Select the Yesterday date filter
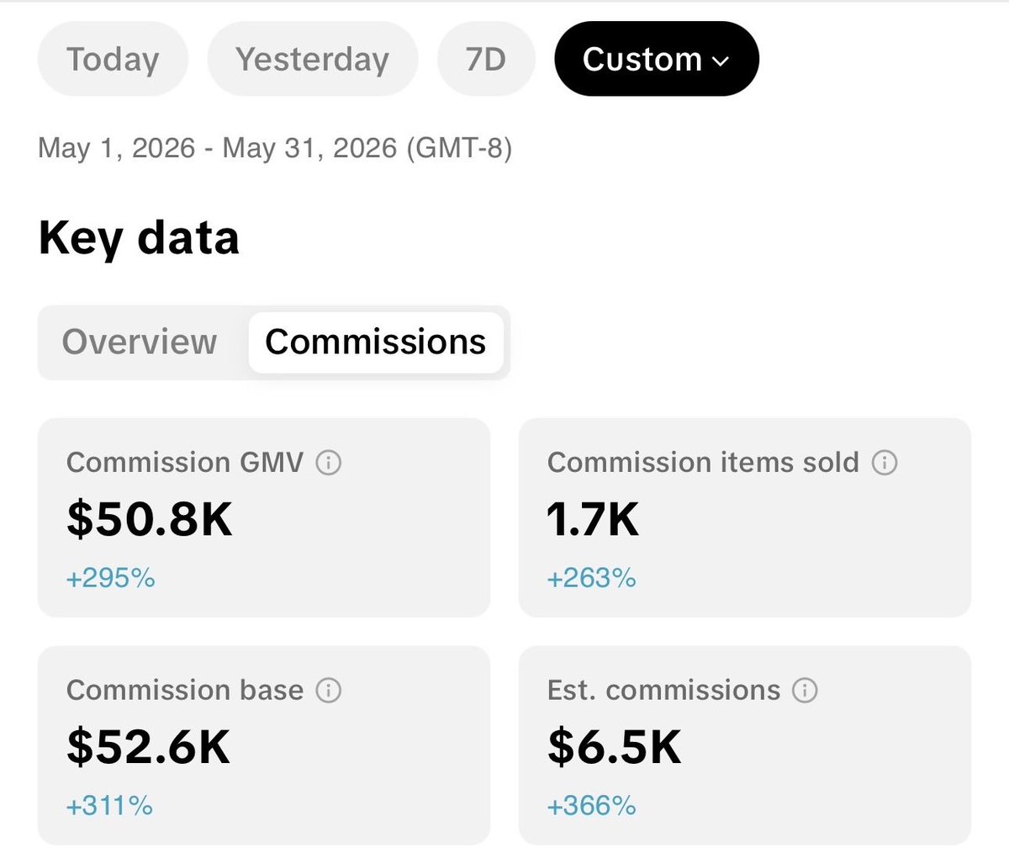Viewport: 1009px width, 864px height. (x=313, y=59)
